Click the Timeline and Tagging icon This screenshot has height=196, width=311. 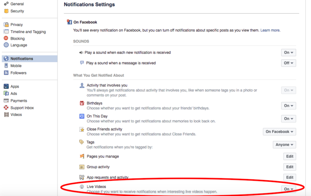point(6,32)
